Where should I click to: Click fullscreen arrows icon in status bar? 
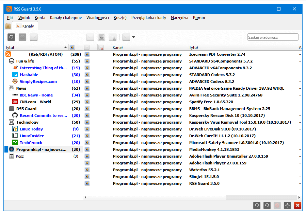point(288,205)
